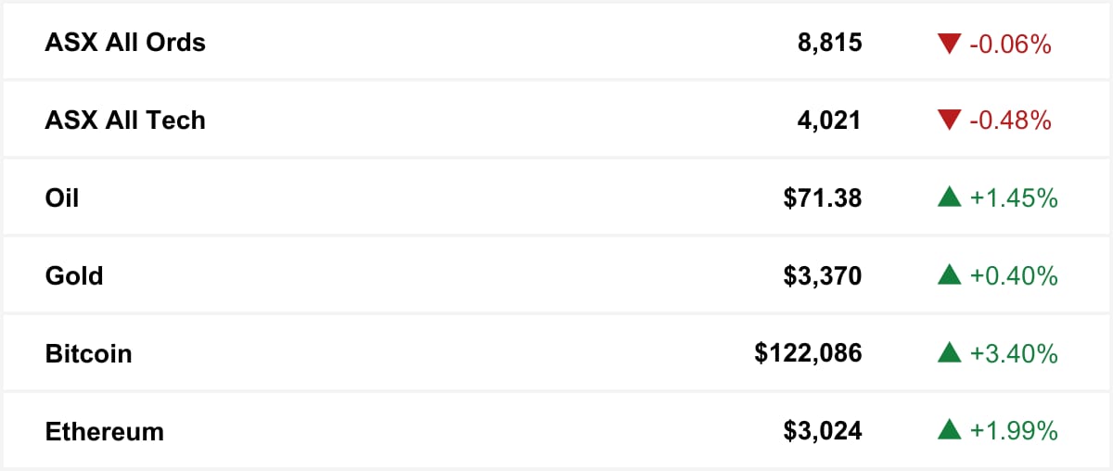
Task: Click the $122,086 Bitcoin price
Action: pyautogui.click(x=808, y=354)
